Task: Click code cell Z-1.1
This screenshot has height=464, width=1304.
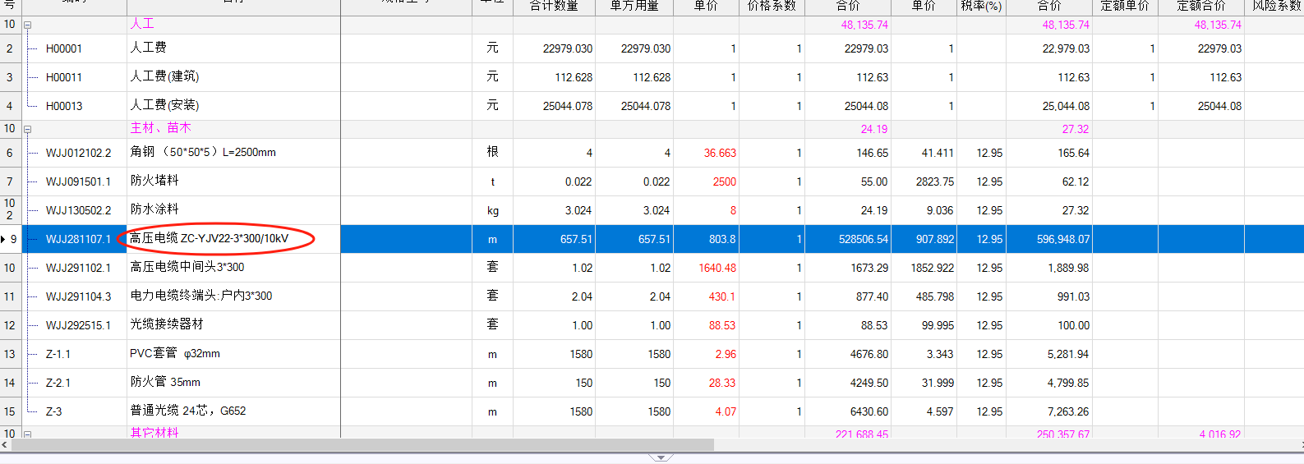Action: (x=58, y=354)
